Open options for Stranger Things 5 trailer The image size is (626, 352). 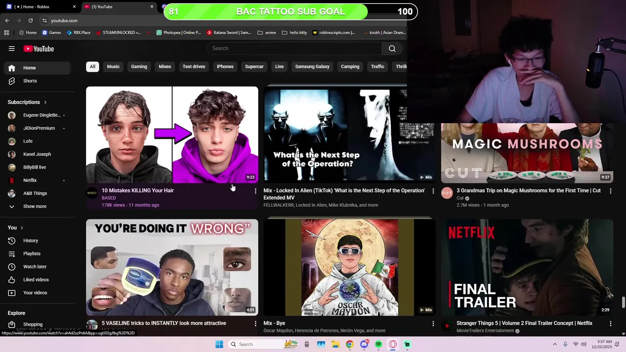[610, 324]
